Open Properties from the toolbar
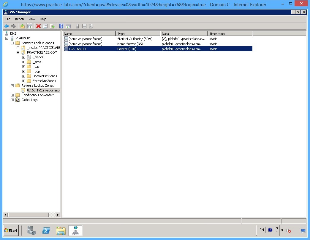 tap(45, 26)
